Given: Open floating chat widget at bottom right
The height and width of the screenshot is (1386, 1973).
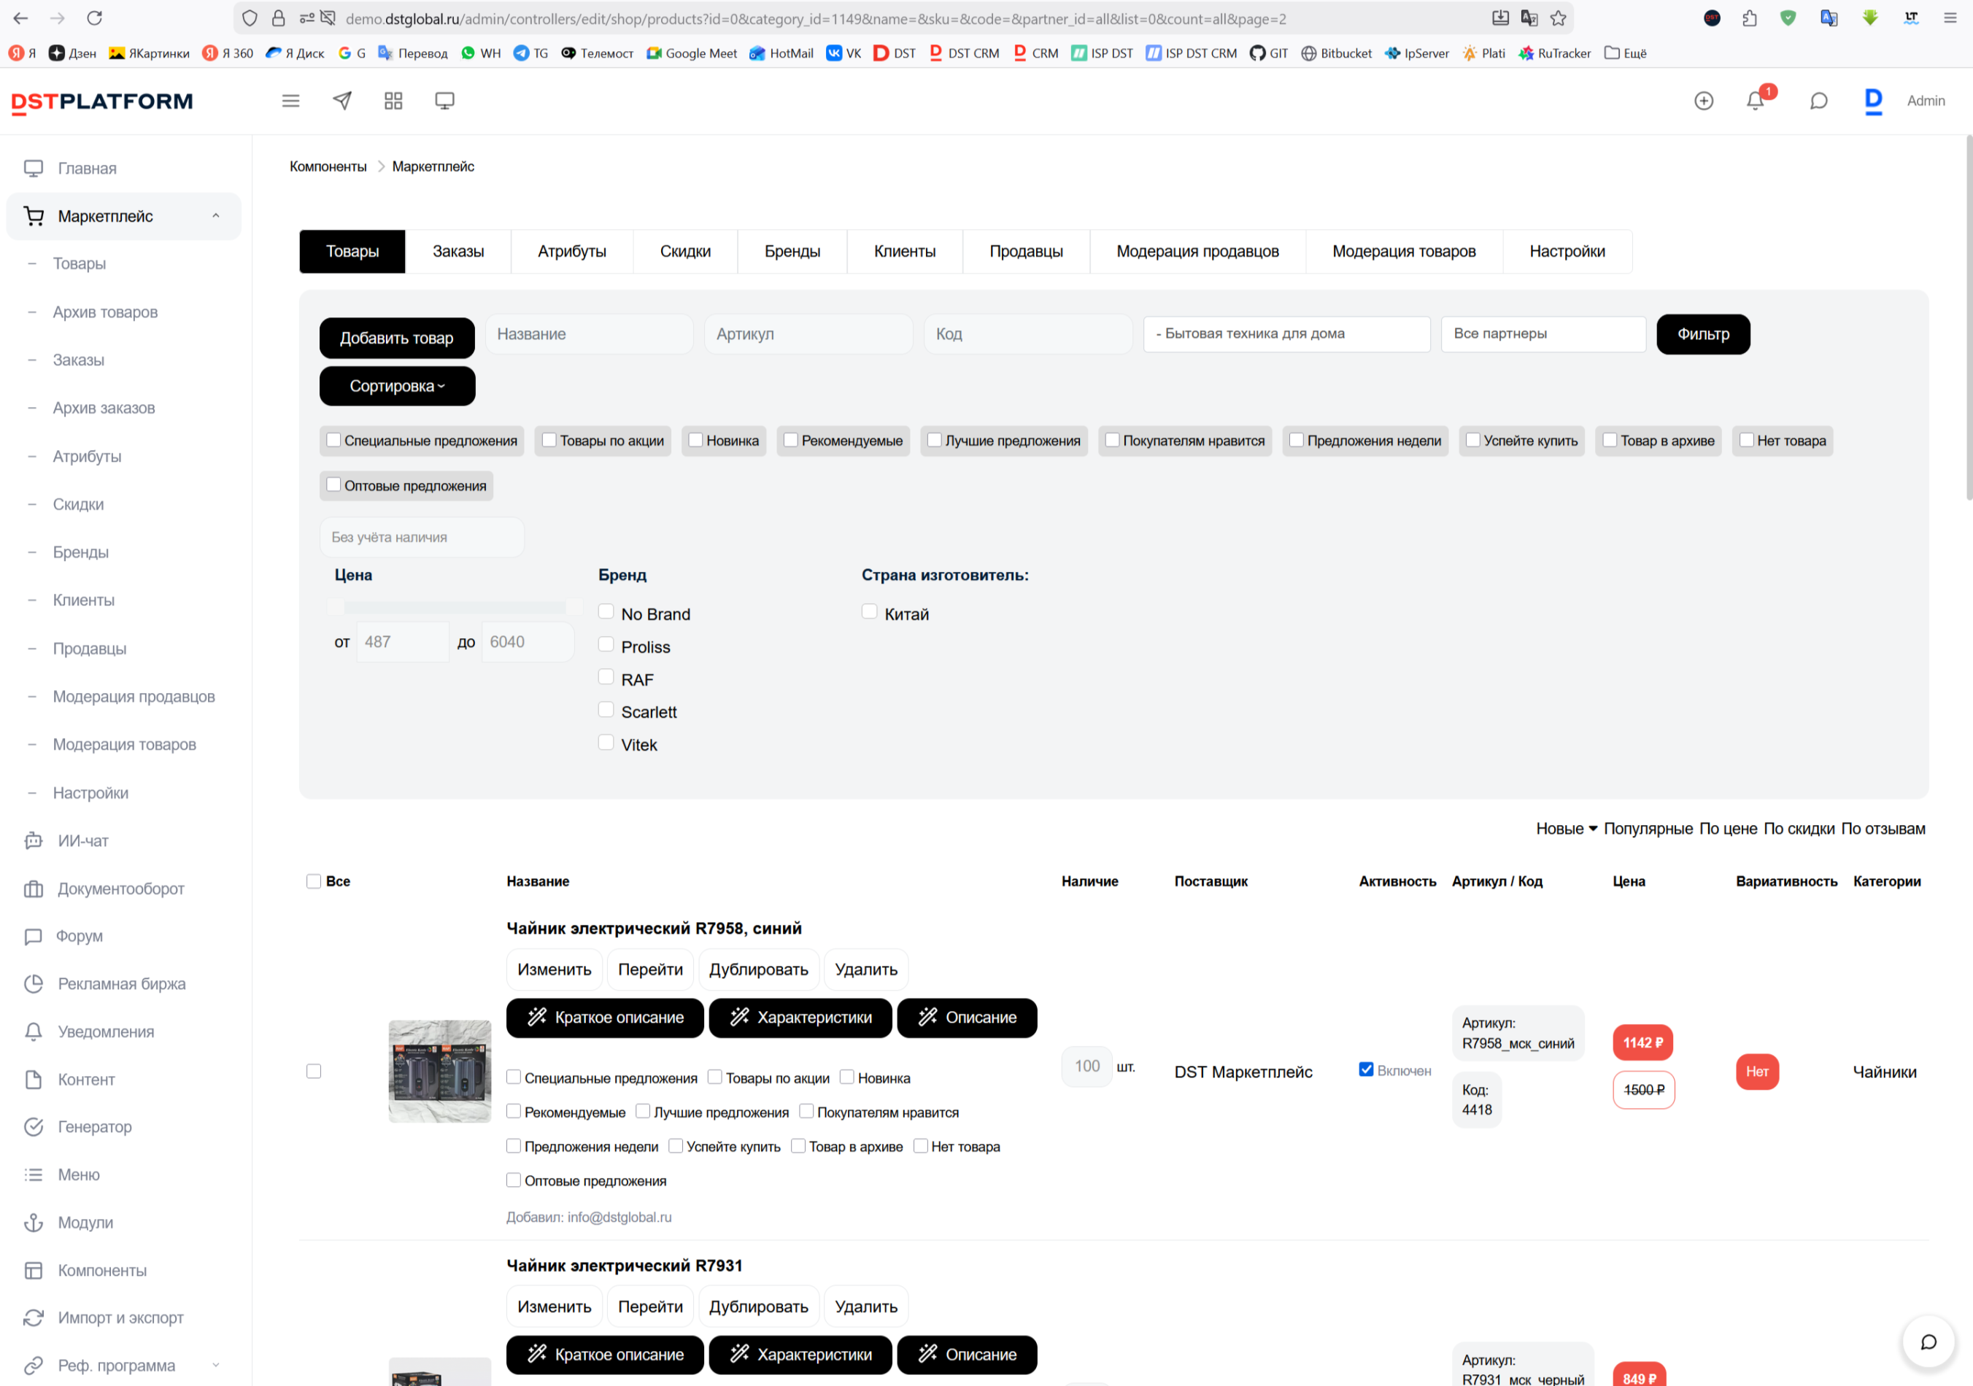Looking at the screenshot, I should pyautogui.click(x=1928, y=1342).
